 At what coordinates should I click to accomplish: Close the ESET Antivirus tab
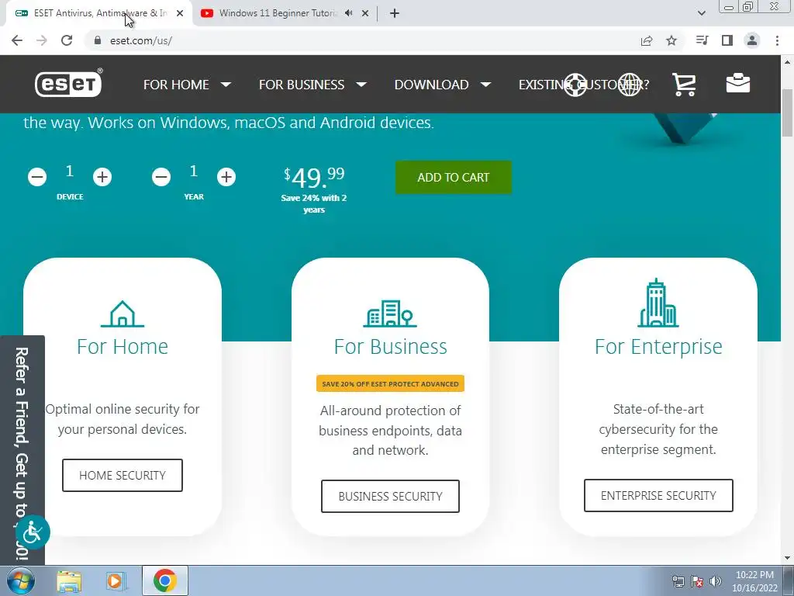[x=180, y=14]
